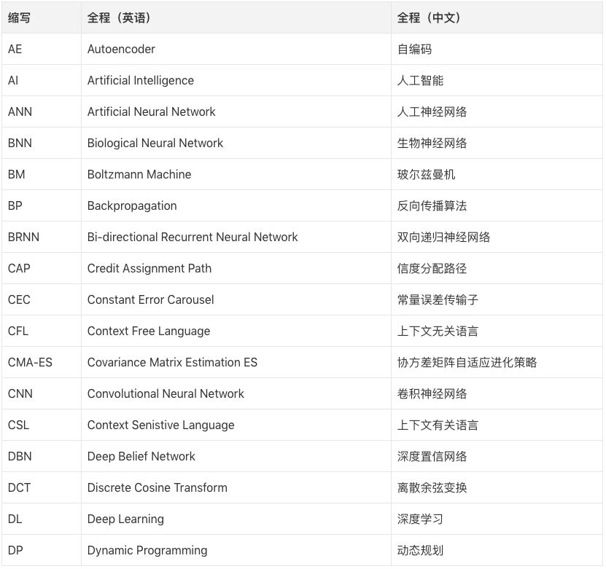Select the 协方差矩阵自适应进化策略 cell
This screenshot has height=569, width=606.
coord(497,362)
